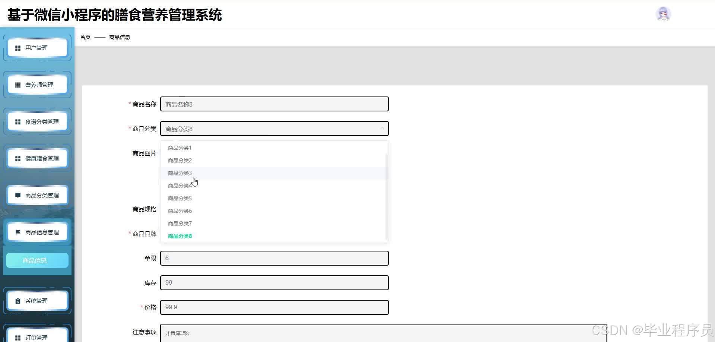The image size is (715, 342).
Task: Click the 商品名称 field label
Action: click(x=144, y=104)
